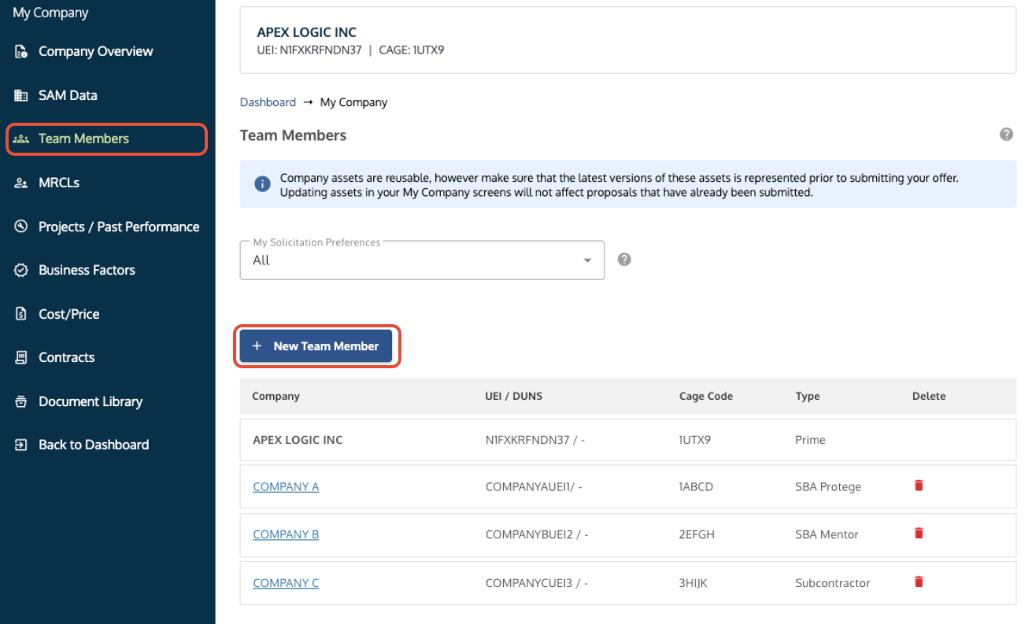Open My Solicitation Preferences dropdown
Viewport: 1032px width, 624px height.
click(x=422, y=260)
